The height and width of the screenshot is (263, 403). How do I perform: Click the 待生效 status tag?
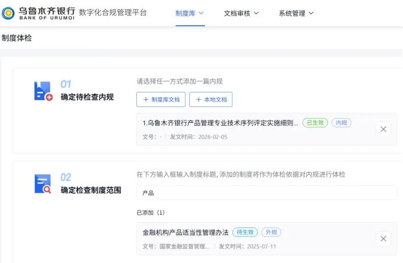click(x=245, y=232)
